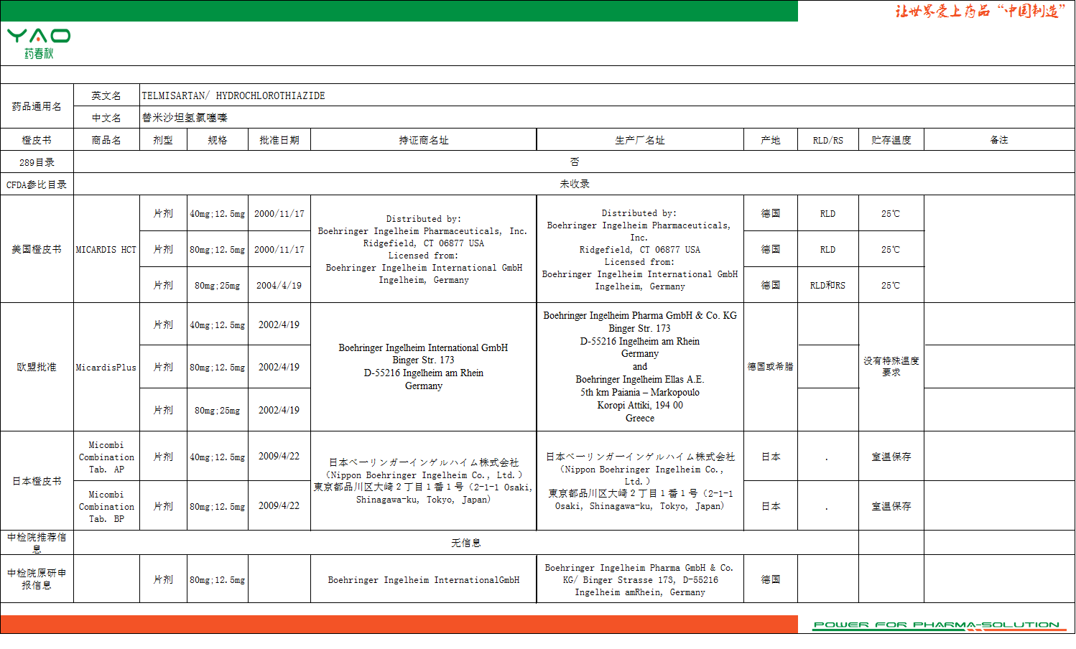
Task: Click the US holder address starting "Distributed by:" under 持证商名址
Action: (424, 249)
